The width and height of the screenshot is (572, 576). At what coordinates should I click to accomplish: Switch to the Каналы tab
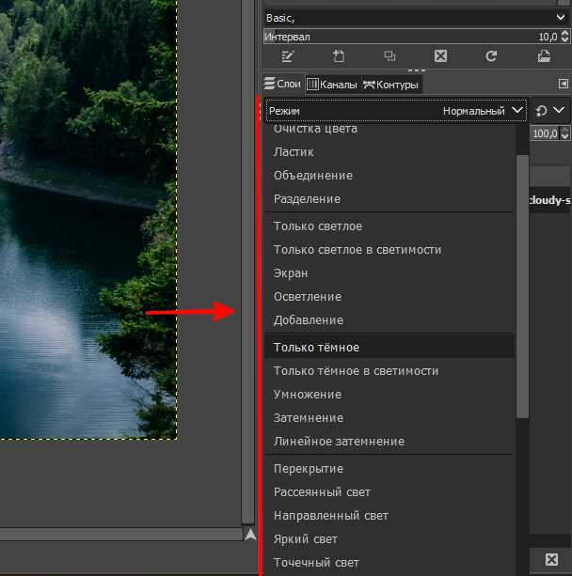click(332, 85)
